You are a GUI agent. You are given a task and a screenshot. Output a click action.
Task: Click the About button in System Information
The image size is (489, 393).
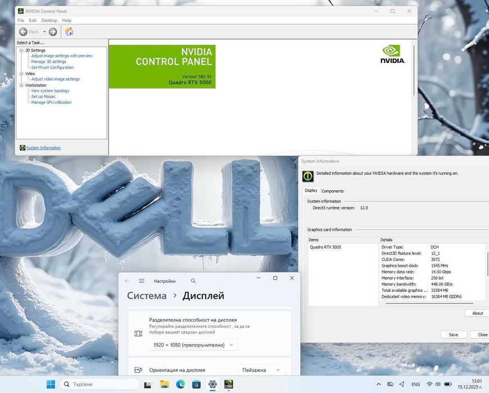tap(477, 313)
